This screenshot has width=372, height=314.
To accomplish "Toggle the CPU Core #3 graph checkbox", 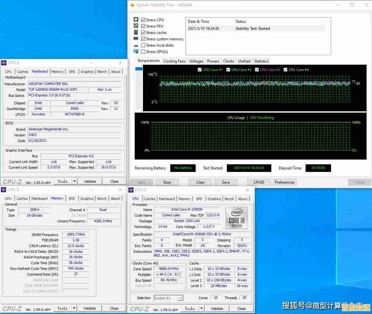I will [257, 70].
